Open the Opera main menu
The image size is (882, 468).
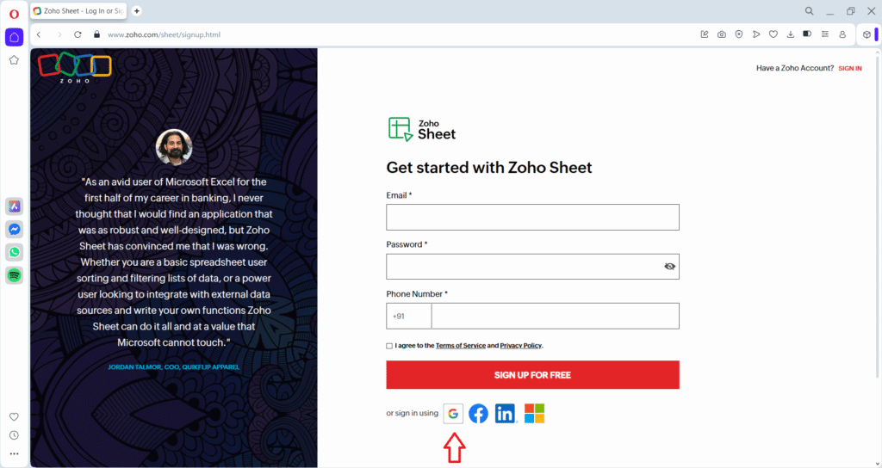coord(14,13)
